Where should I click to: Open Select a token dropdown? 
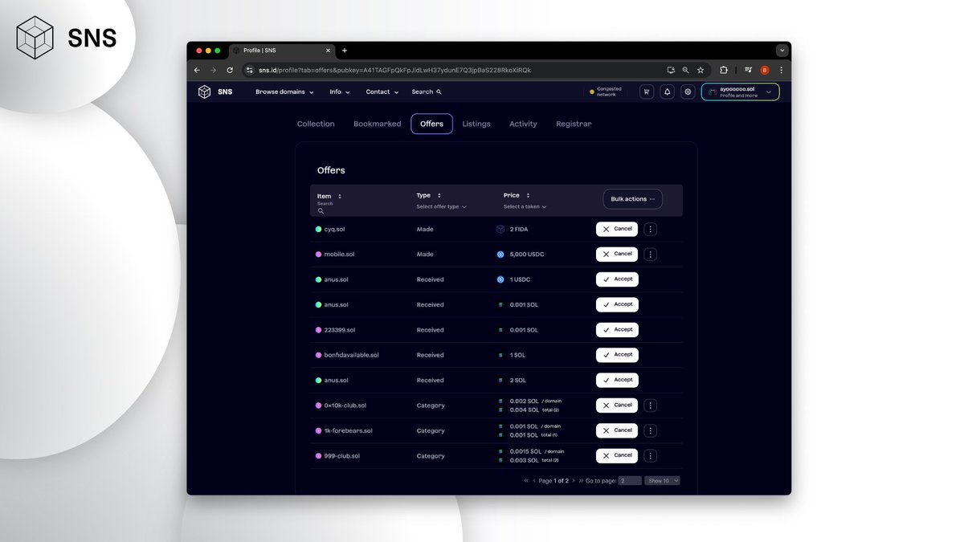tap(525, 207)
